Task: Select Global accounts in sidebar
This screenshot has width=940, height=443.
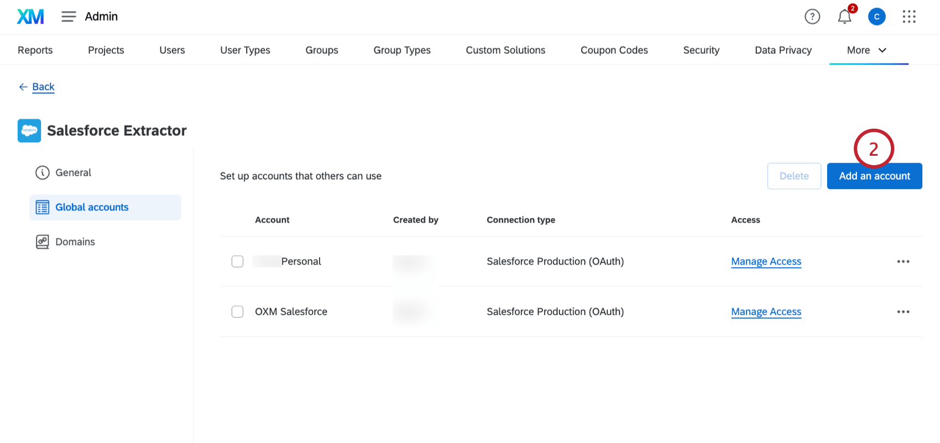Action: [x=92, y=207]
